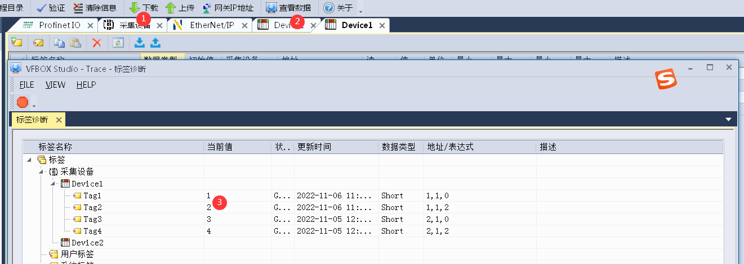This screenshot has width=744, height=264.
Task: Open the FILE menu in Trace window
Action: (x=26, y=85)
